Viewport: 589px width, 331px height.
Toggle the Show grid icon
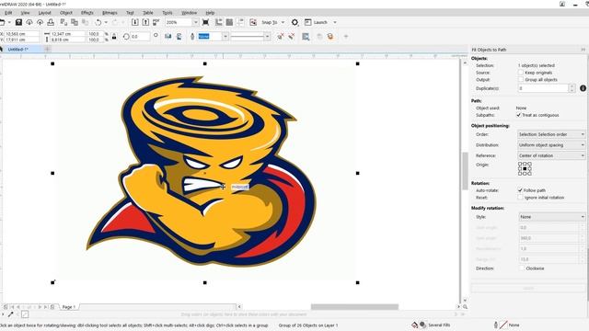pos(229,22)
